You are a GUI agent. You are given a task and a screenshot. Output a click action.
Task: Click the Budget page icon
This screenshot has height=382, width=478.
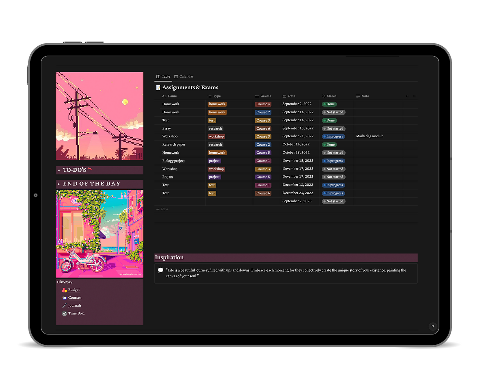click(x=65, y=290)
